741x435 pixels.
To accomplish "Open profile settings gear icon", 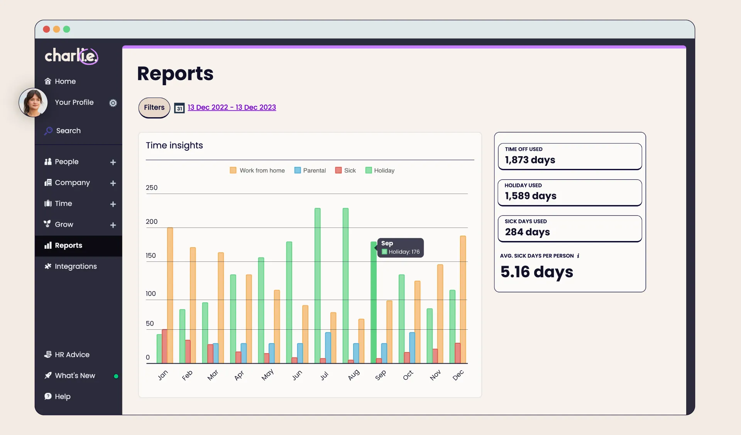I will (x=113, y=103).
